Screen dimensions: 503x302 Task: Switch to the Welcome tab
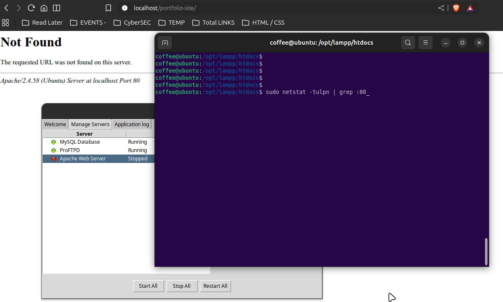click(x=55, y=124)
